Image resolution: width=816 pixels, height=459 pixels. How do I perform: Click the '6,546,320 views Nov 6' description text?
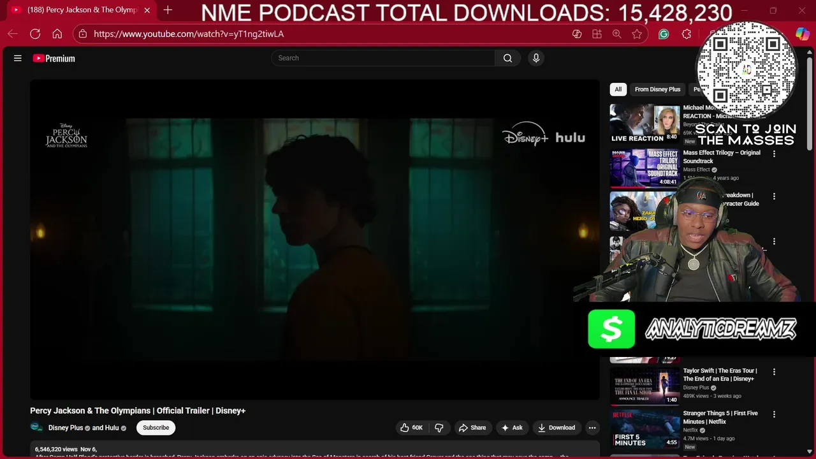[x=66, y=449]
